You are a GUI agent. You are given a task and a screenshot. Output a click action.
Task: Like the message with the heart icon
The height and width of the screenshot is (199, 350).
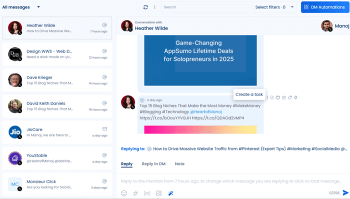click(x=277, y=97)
